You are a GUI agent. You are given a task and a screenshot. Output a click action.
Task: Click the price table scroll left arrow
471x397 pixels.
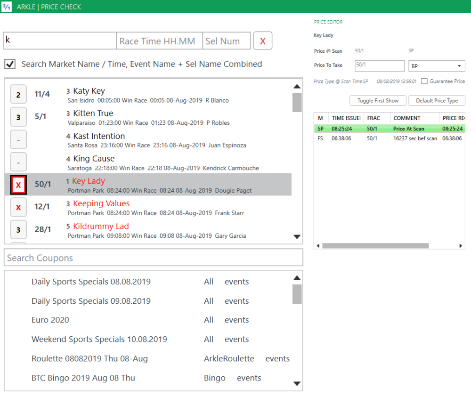click(x=318, y=246)
